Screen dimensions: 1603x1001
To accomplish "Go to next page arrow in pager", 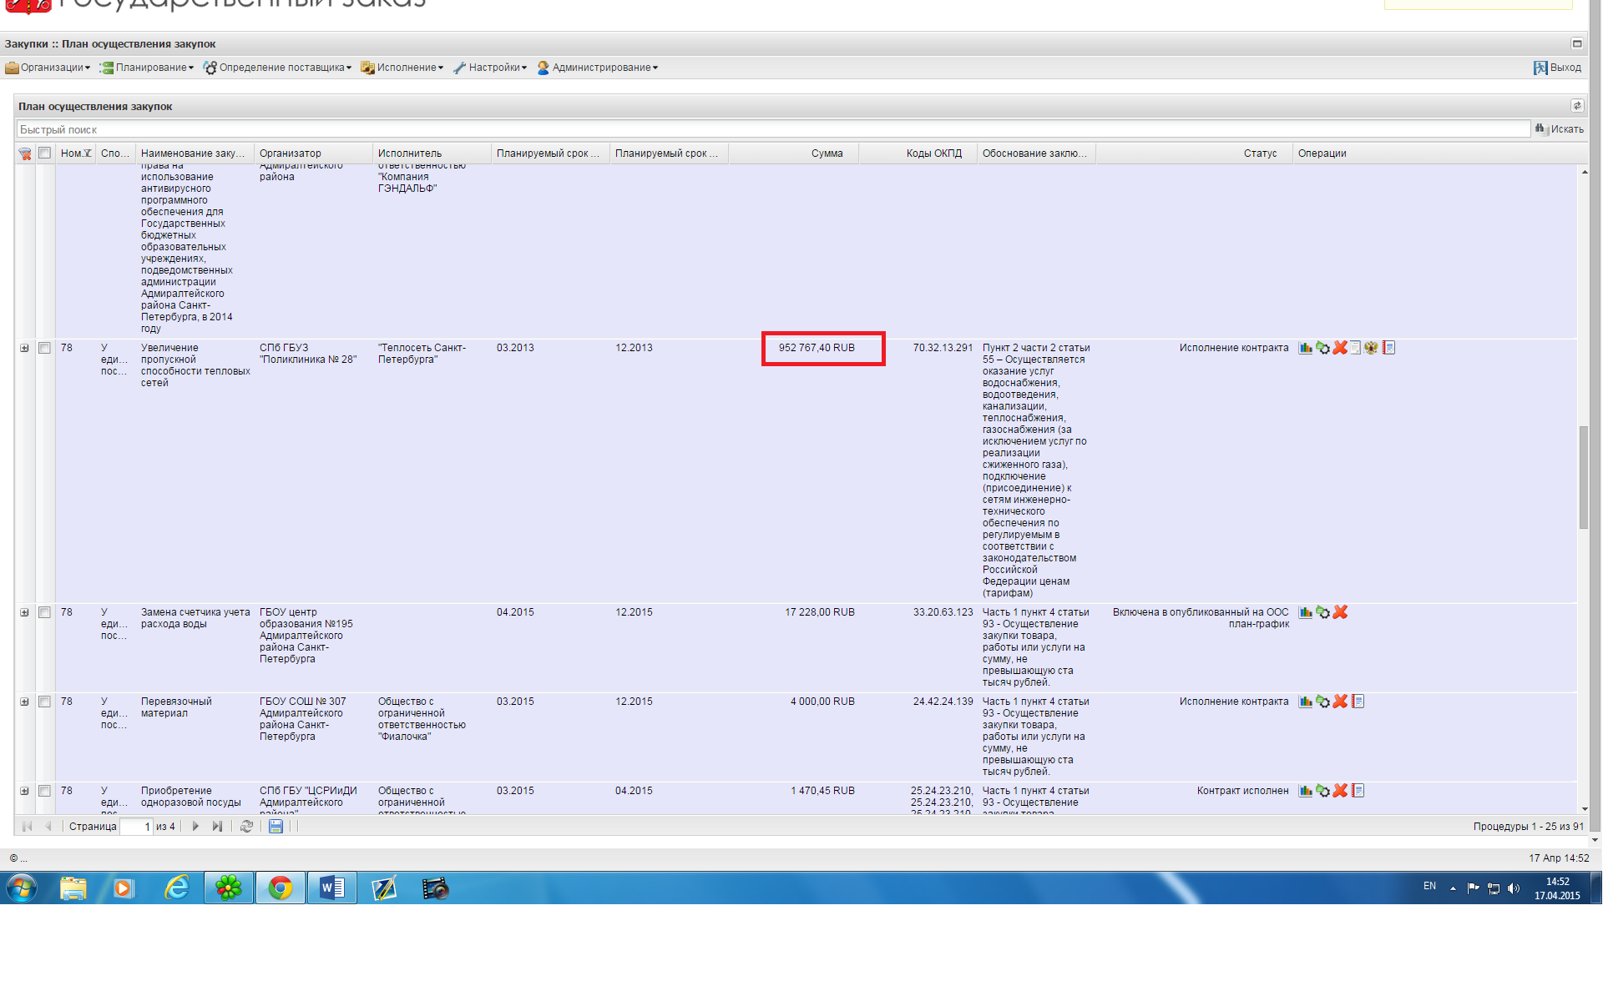I will pos(195,827).
